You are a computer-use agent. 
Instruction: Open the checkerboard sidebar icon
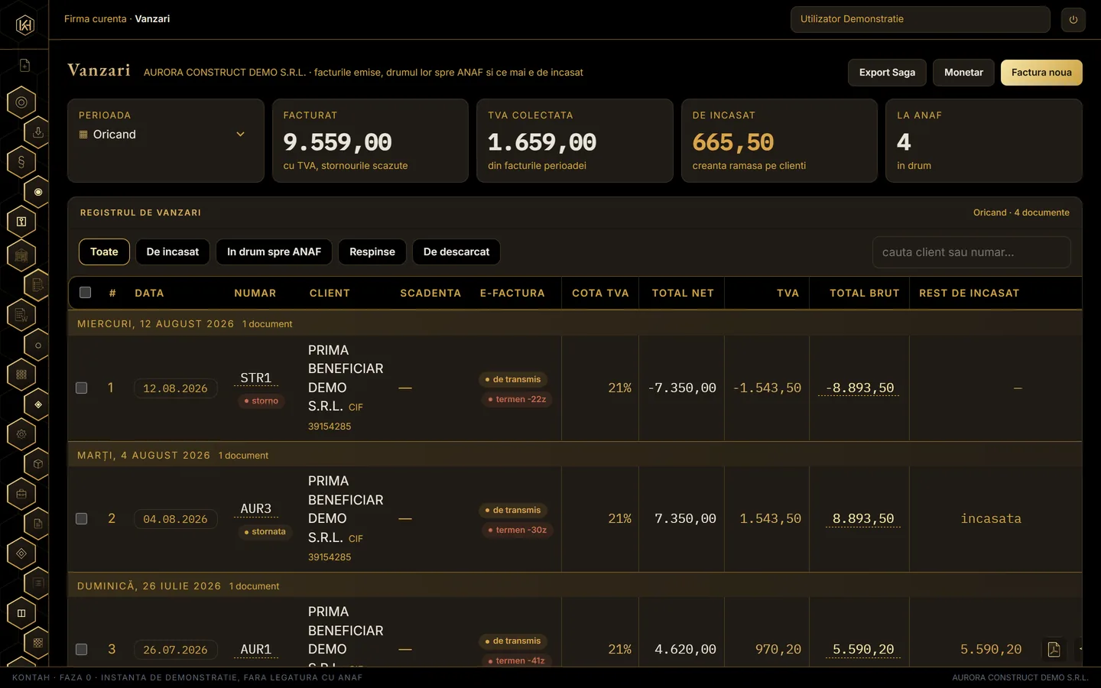pyautogui.click(x=37, y=643)
